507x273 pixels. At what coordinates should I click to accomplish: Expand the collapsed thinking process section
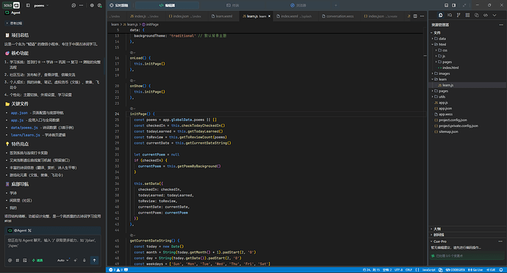[x=14, y=23]
